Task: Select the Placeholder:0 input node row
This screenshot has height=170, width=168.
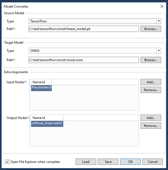Action: click(x=41, y=88)
